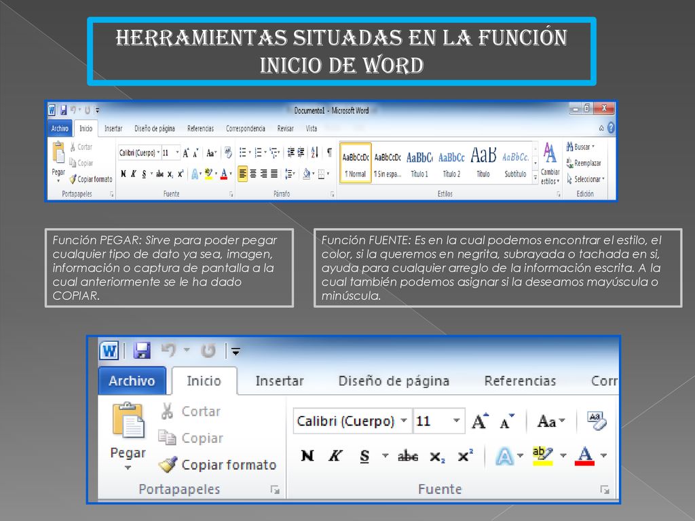Toggle the show paragraph marks button
The image size is (695, 521).
click(x=330, y=153)
